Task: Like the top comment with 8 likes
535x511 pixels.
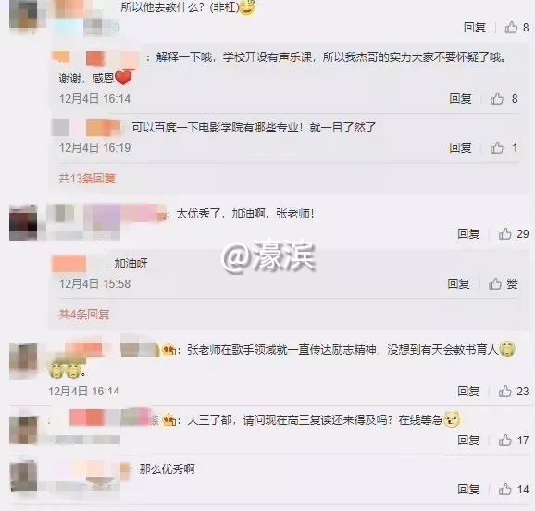Action: [511, 27]
